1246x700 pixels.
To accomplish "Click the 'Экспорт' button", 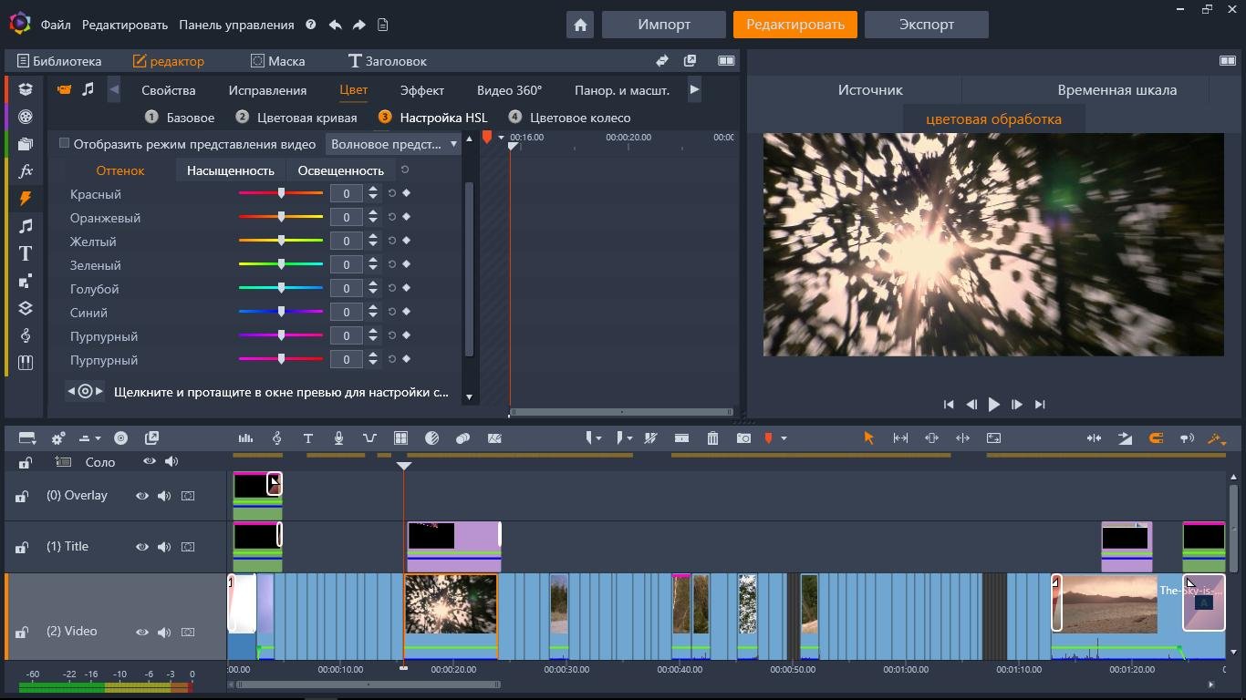I will pyautogui.click(x=926, y=25).
